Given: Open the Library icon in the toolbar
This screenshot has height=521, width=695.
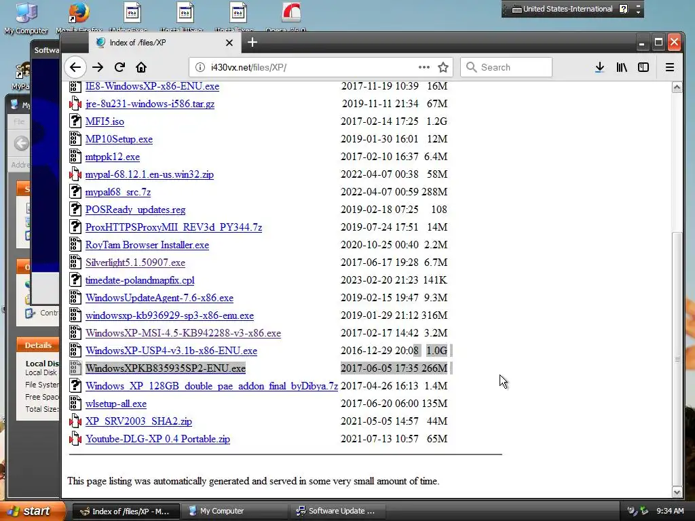Looking at the screenshot, I should (622, 67).
